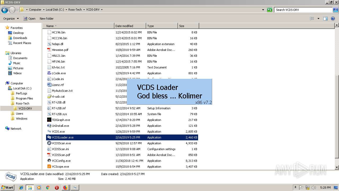
Task: Open Chrome from the taskbar
Action: click(48, 188)
